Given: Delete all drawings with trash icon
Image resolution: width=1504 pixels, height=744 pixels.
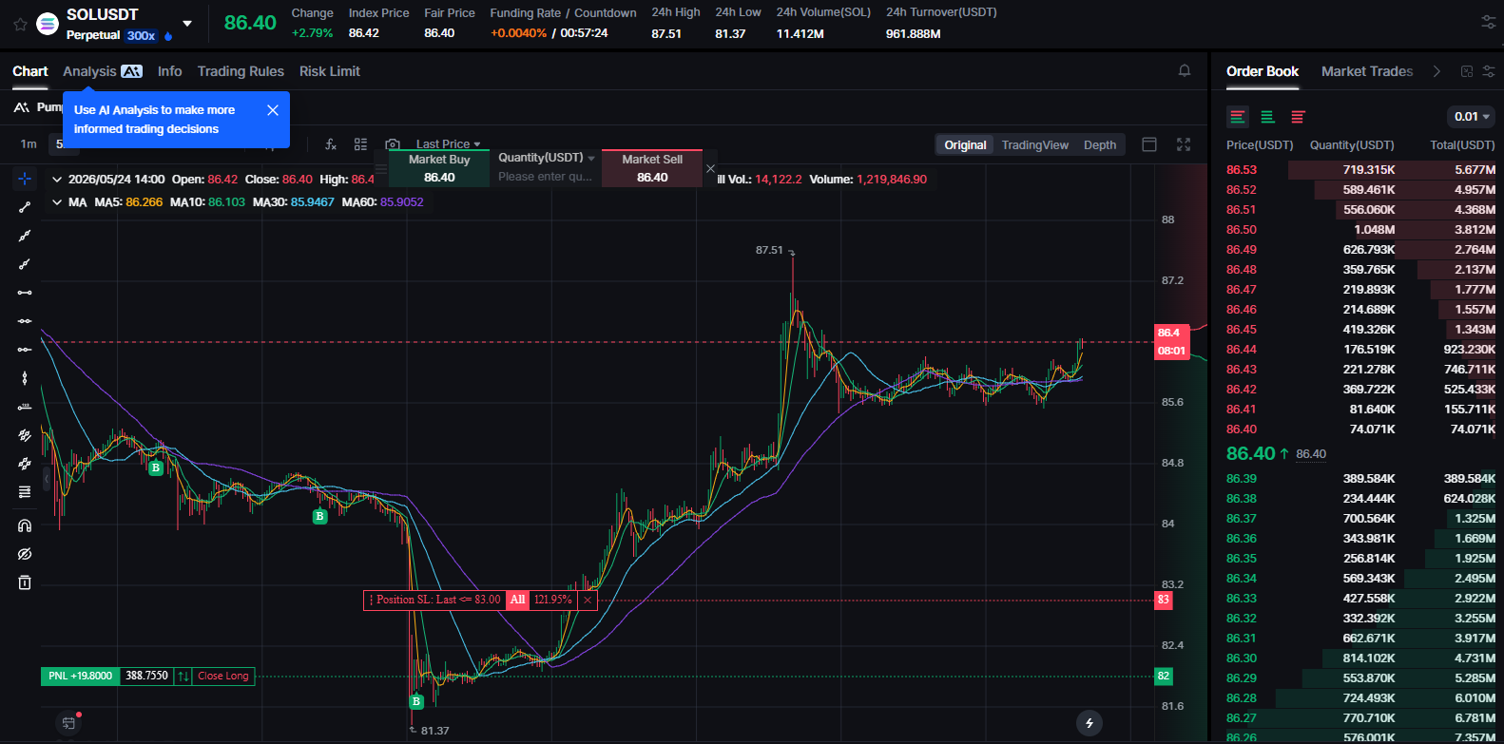Looking at the screenshot, I should 25,582.
